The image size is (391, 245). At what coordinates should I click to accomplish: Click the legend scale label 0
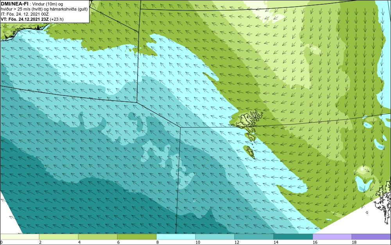1,242
